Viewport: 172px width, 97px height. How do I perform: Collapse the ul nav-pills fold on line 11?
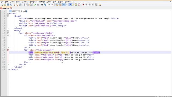click(8, 36)
